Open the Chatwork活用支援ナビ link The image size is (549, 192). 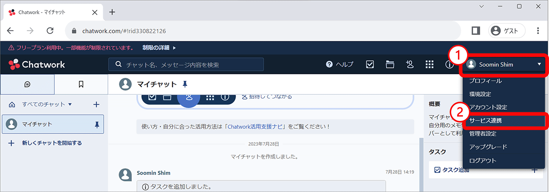[255, 127]
